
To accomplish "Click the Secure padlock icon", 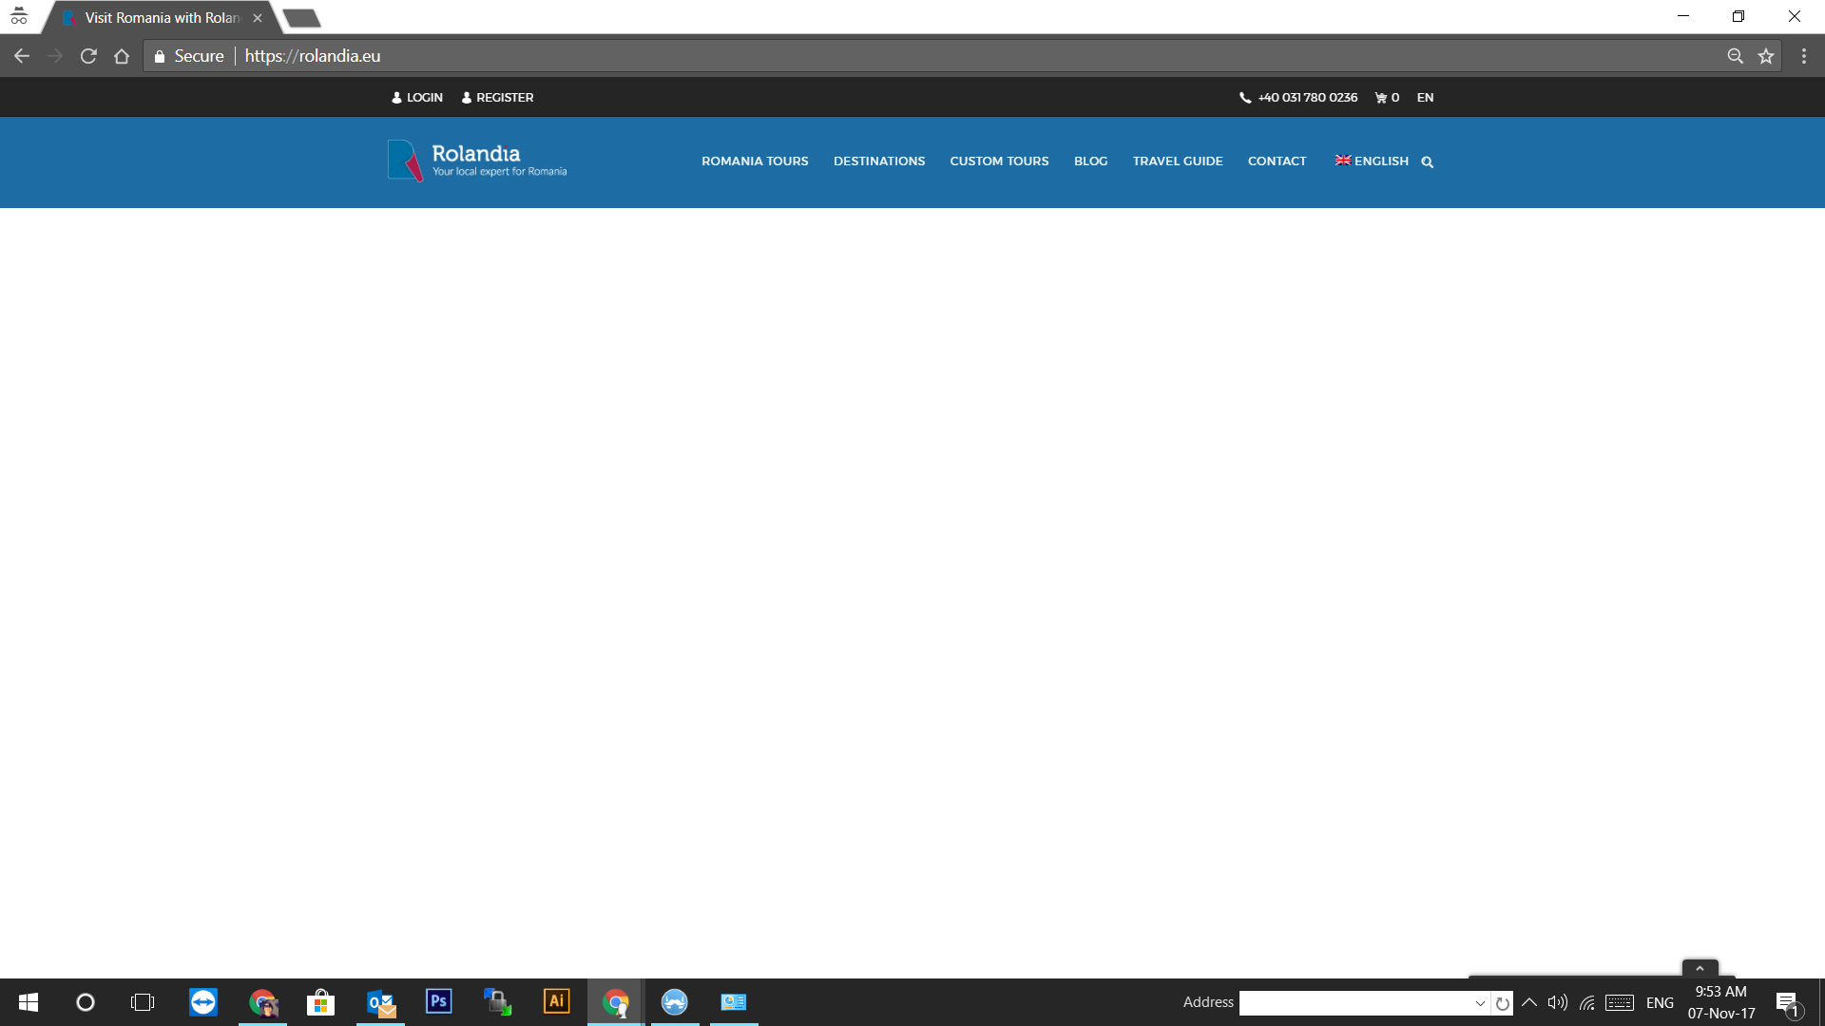I will pos(160,56).
